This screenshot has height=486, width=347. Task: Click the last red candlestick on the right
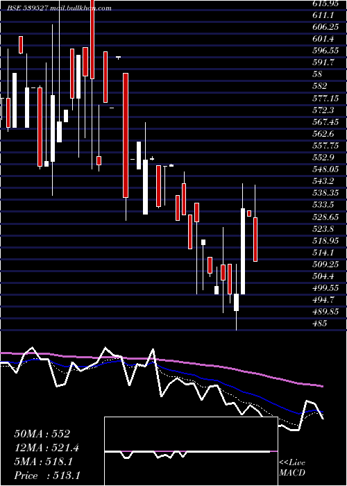pos(255,240)
